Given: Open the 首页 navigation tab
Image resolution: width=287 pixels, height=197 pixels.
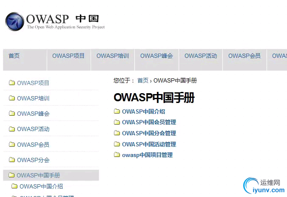Looking at the screenshot, I should (25, 60).
